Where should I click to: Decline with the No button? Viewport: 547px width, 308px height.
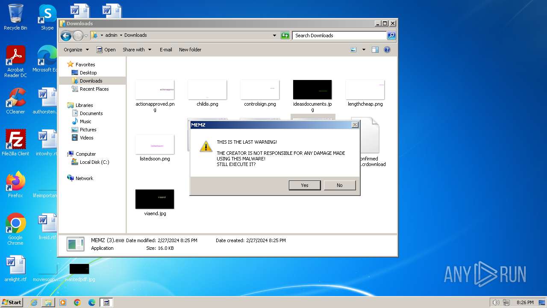point(340,185)
